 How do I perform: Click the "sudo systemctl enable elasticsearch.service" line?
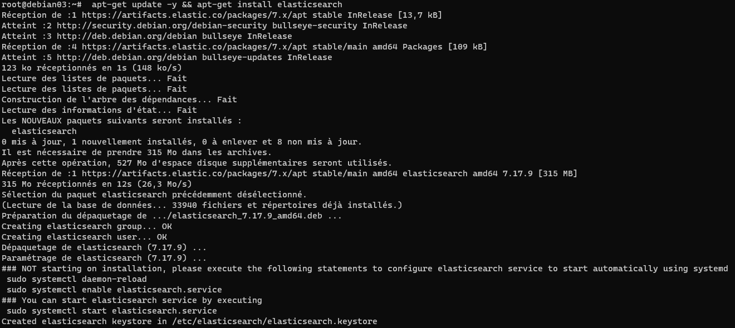point(114,290)
